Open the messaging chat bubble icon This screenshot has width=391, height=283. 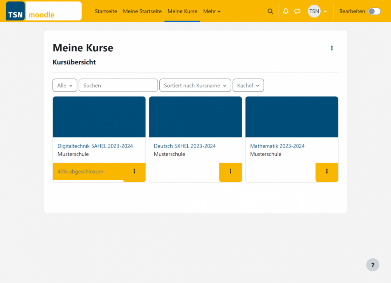[297, 11]
